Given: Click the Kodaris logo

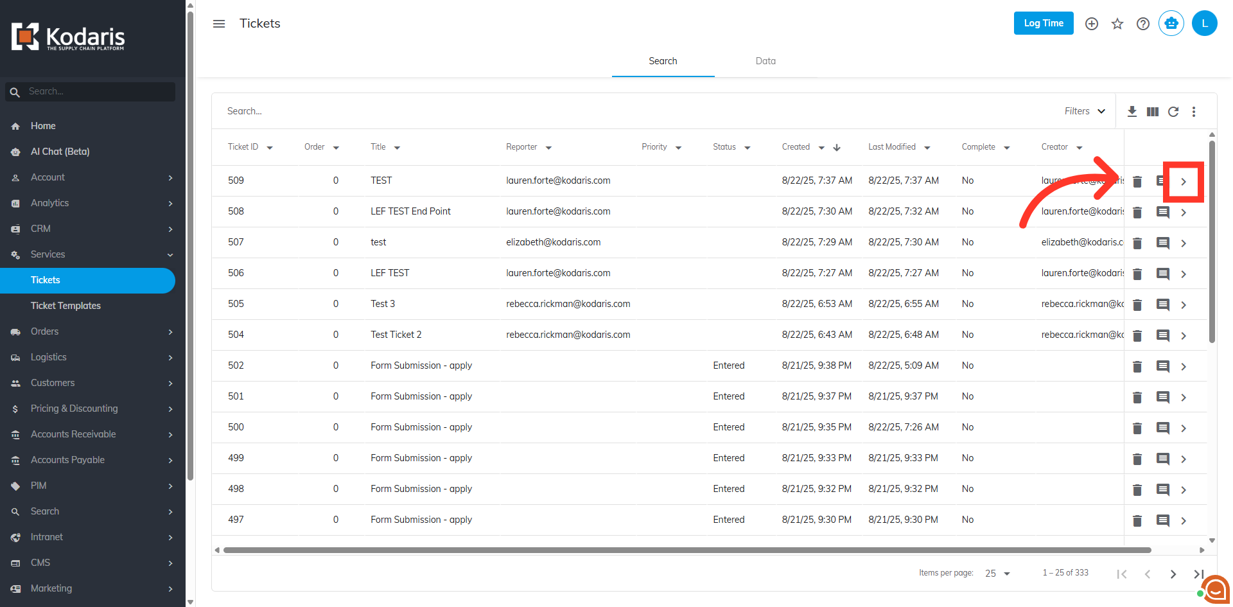Looking at the screenshot, I should tap(68, 37).
